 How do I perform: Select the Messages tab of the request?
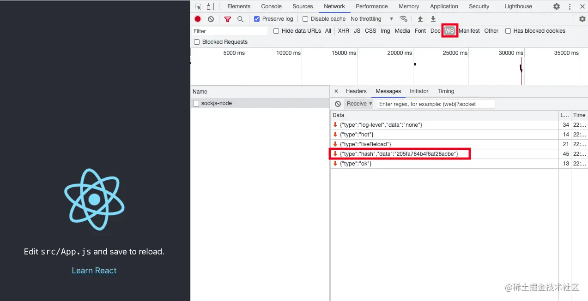tap(388, 91)
